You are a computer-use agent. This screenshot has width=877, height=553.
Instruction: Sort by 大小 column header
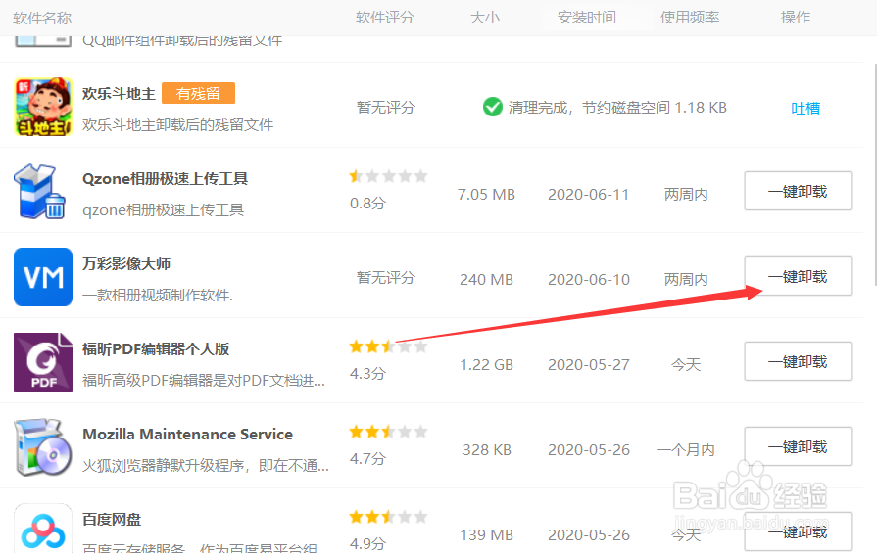coord(484,18)
